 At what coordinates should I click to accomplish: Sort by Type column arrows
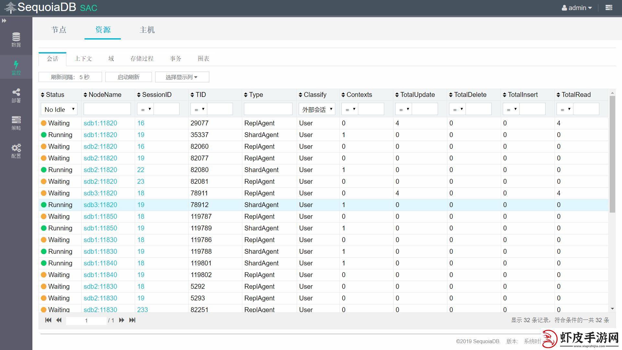(246, 95)
